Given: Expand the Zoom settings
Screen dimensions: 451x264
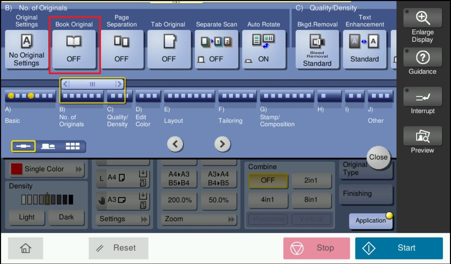Looking at the screenshot, I should click(199, 219).
